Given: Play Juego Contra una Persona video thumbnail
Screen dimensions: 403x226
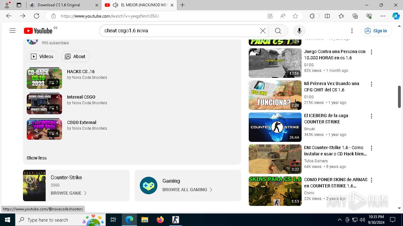Looking at the screenshot, I should coord(275,63).
